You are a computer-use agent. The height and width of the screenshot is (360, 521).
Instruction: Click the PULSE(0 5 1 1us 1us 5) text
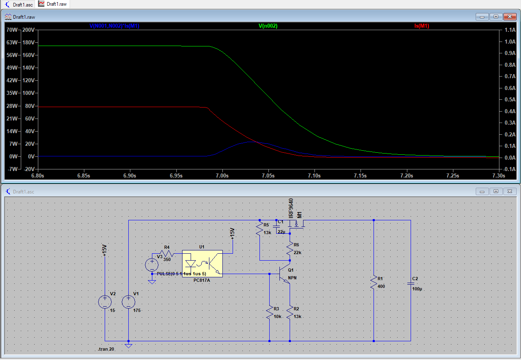point(181,274)
